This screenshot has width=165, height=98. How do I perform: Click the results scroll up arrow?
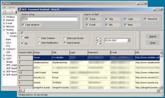click(x=161, y=52)
